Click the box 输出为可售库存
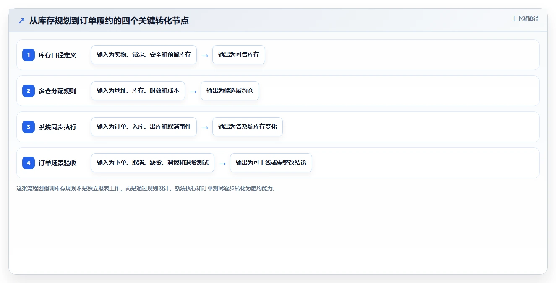This screenshot has height=283, width=556. click(x=239, y=55)
